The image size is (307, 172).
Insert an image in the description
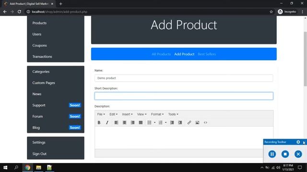pos(197,122)
